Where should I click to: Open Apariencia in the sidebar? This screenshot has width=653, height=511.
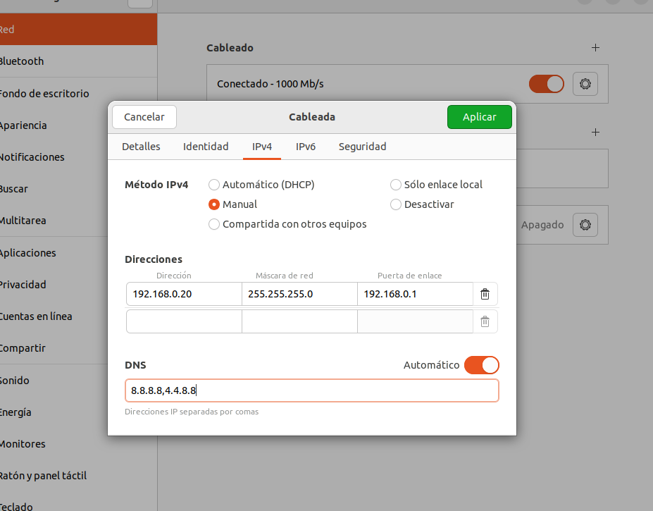(54, 125)
